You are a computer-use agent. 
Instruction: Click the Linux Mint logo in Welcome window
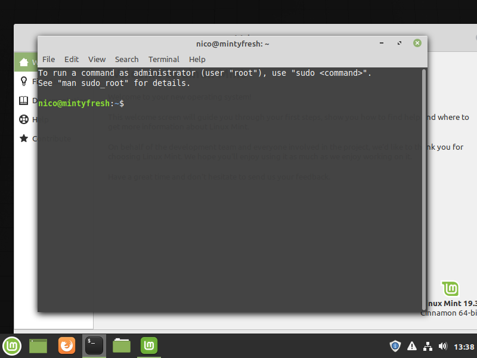click(450, 289)
